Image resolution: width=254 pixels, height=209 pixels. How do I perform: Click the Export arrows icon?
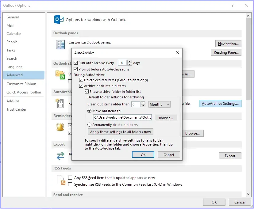point(60,156)
